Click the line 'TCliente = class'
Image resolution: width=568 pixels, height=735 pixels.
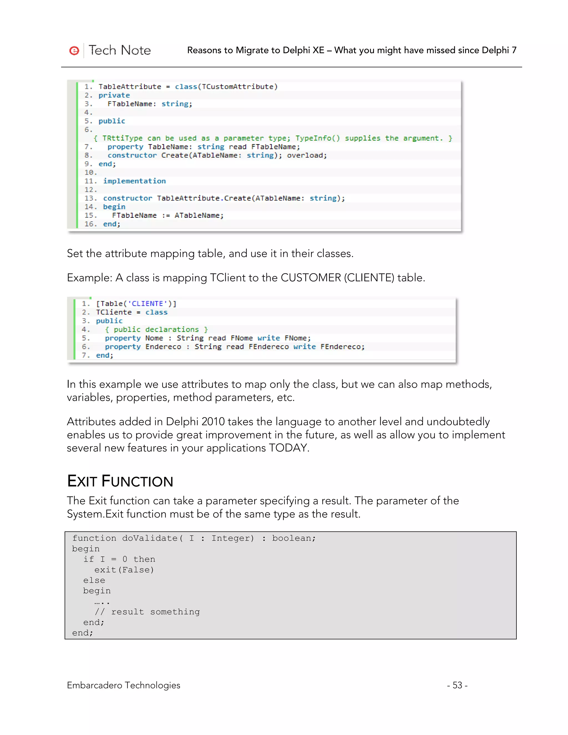point(131,312)
